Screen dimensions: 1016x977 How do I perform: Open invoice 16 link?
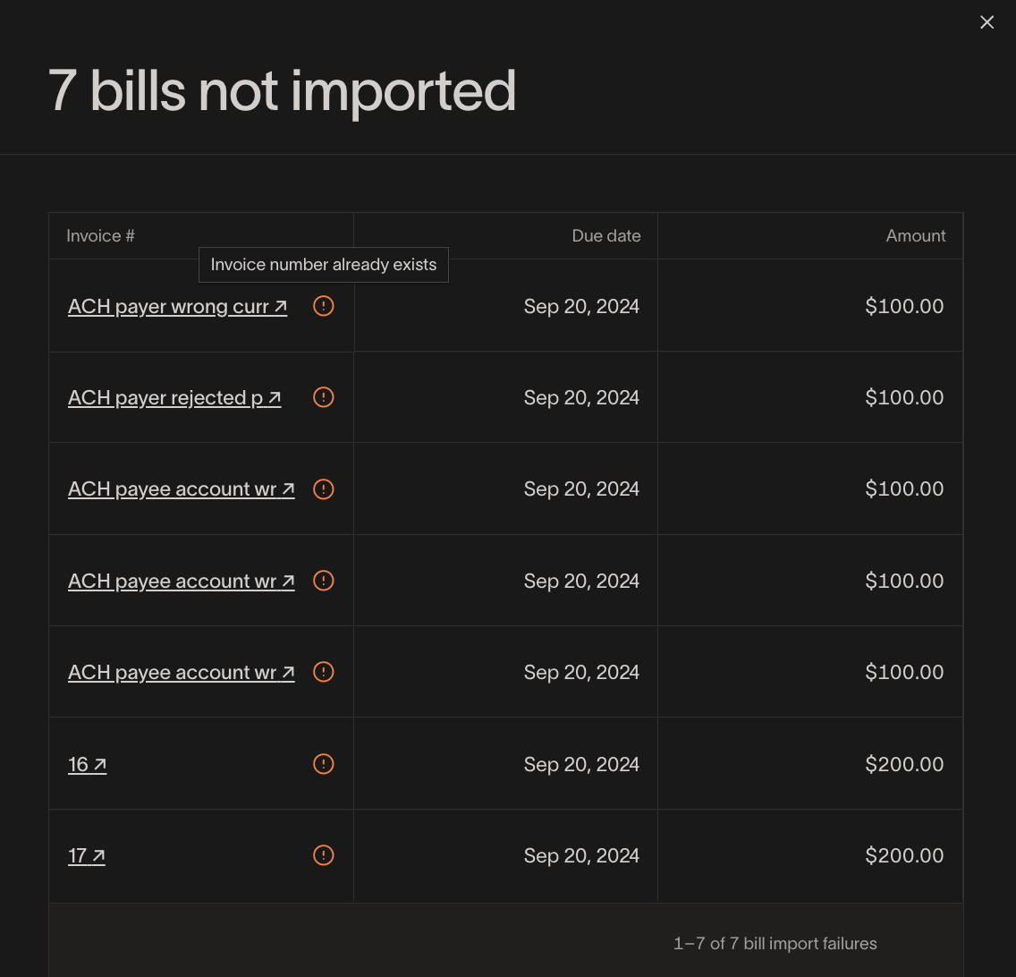[x=87, y=765]
